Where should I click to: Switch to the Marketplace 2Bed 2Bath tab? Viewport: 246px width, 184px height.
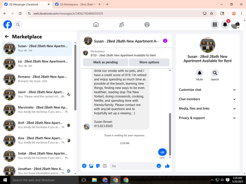[78, 4]
